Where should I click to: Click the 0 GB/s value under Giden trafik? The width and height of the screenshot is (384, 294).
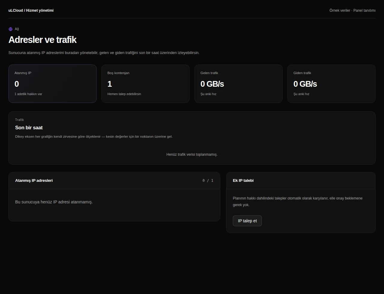tap(305, 84)
